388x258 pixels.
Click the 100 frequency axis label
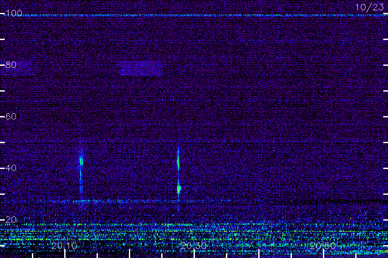(14, 13)
